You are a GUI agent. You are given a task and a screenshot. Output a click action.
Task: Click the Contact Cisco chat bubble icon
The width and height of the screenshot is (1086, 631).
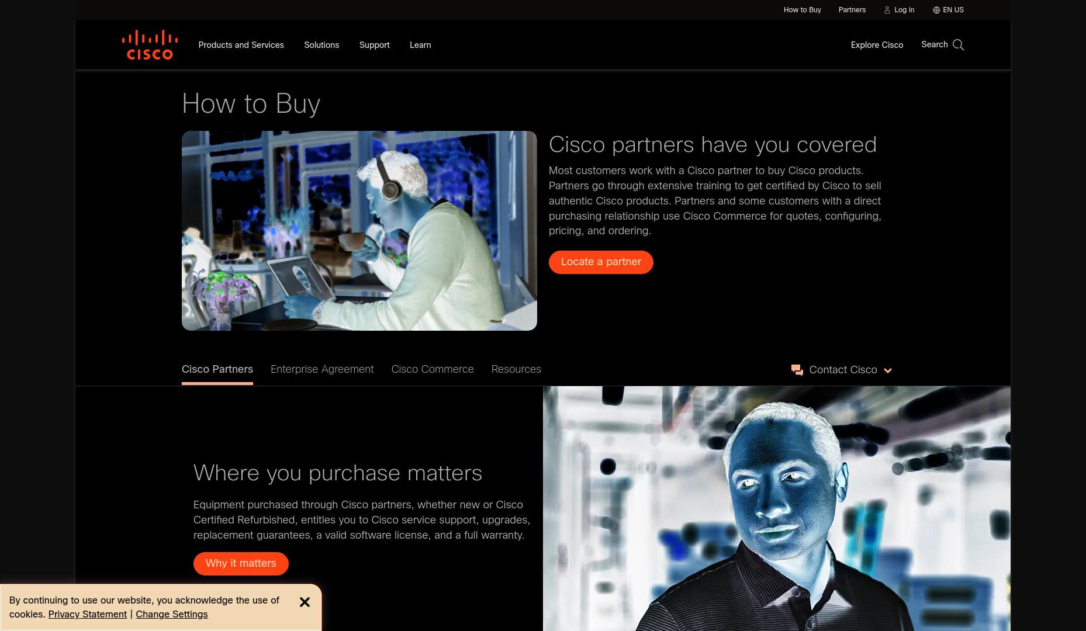(x=797, y=370)
